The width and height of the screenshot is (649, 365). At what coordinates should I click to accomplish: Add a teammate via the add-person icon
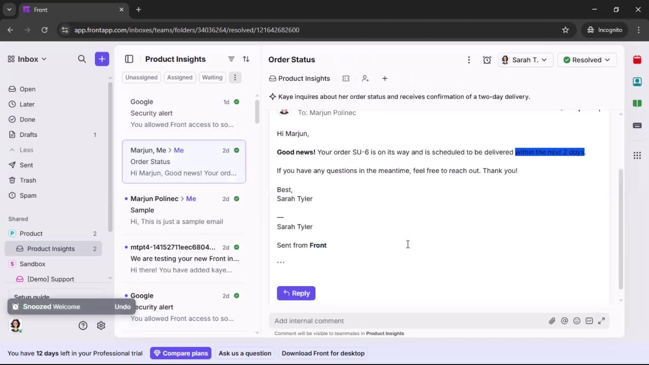pyautogui.click(x=365, y=78)
